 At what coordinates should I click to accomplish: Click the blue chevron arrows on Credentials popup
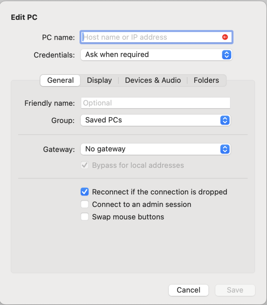tap(226, 55)
